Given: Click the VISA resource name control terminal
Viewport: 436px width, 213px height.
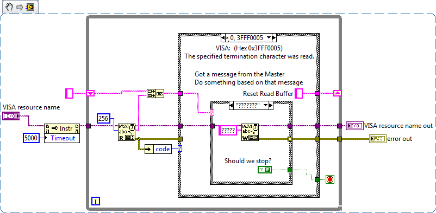Looking at the screenshot, I should coord(11,116).
